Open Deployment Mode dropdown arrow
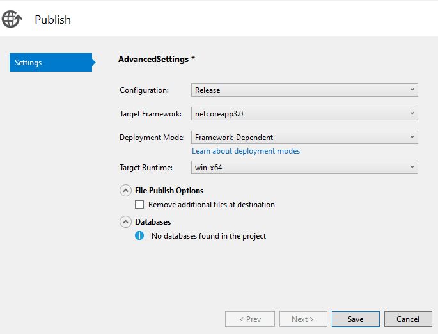The image size is (438, 334). click(x=412, y=137)
